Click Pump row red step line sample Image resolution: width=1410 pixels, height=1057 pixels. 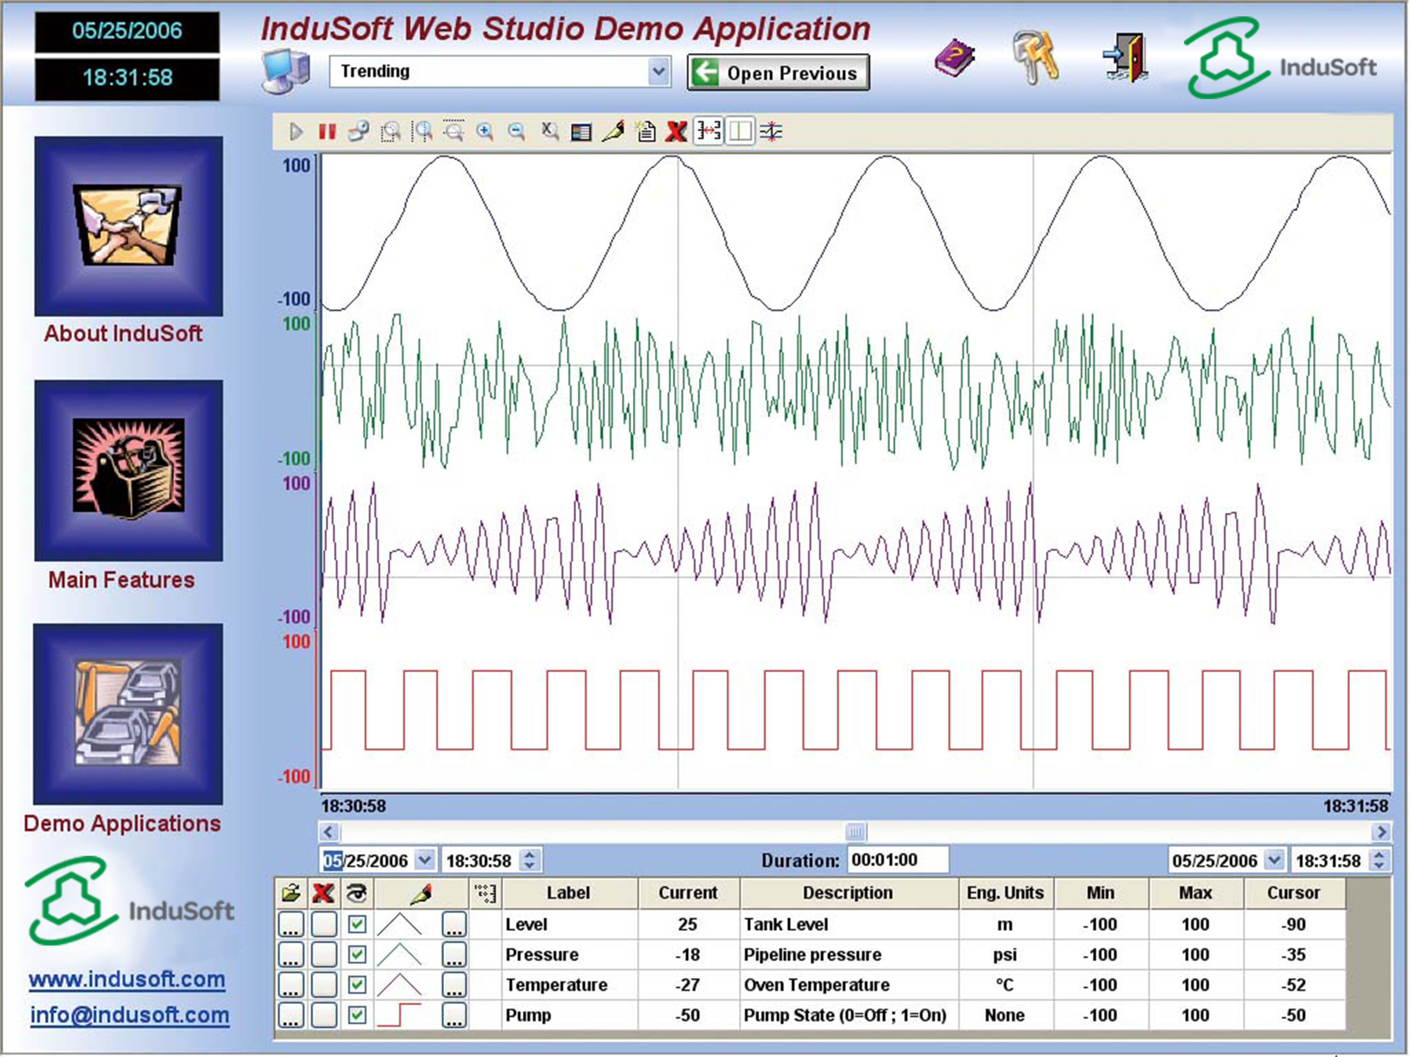400,1015
